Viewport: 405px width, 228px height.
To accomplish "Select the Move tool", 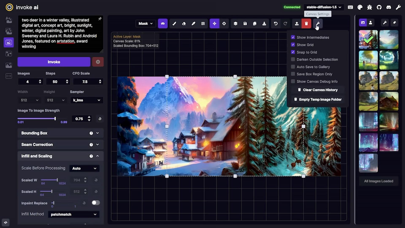I will (x=214, y=23).
